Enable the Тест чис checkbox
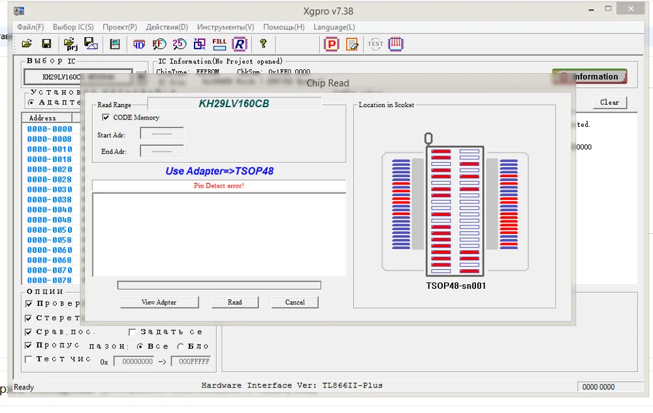This screenshot has height=413, width=653. pos(29,359)
